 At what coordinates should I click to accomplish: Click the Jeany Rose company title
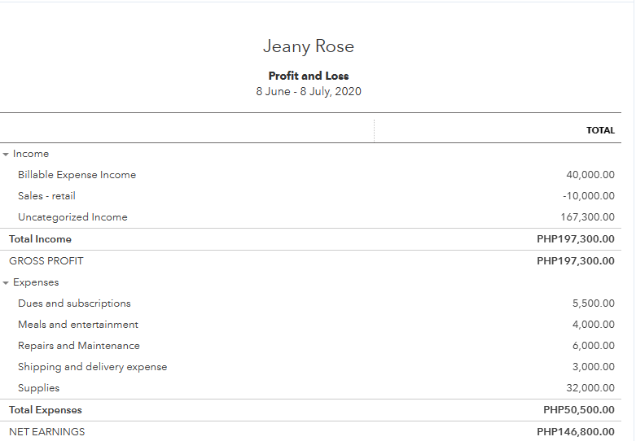pos(309,46)
